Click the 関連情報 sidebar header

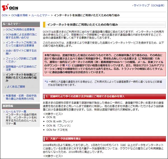pyautogui.click(x=21, y=106)
